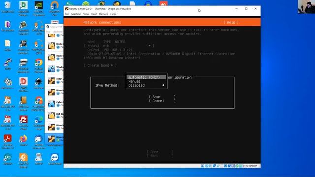Open File menu in VirtualBox Manager window behind
315x177 pixels.
coord(48,31)
